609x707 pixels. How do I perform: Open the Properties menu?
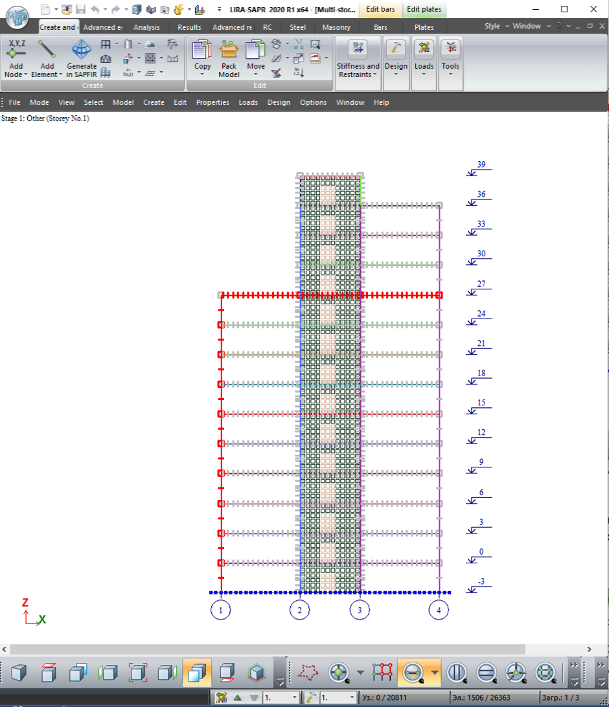click(213, 102)
